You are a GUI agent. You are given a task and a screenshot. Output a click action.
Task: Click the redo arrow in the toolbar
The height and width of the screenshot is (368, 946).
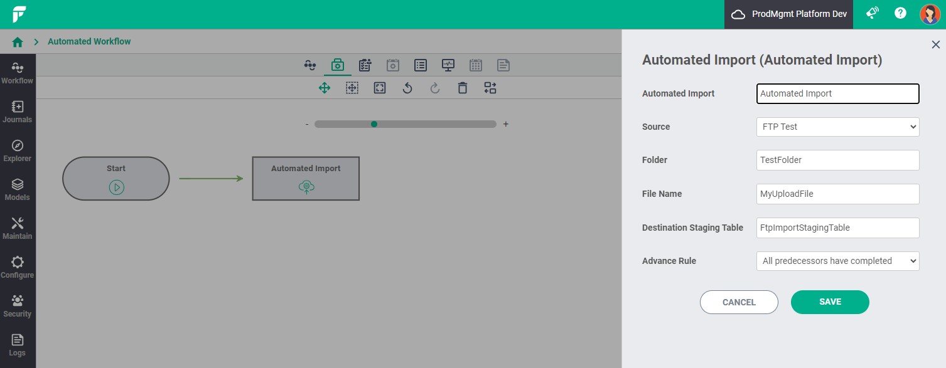[435, 88]
